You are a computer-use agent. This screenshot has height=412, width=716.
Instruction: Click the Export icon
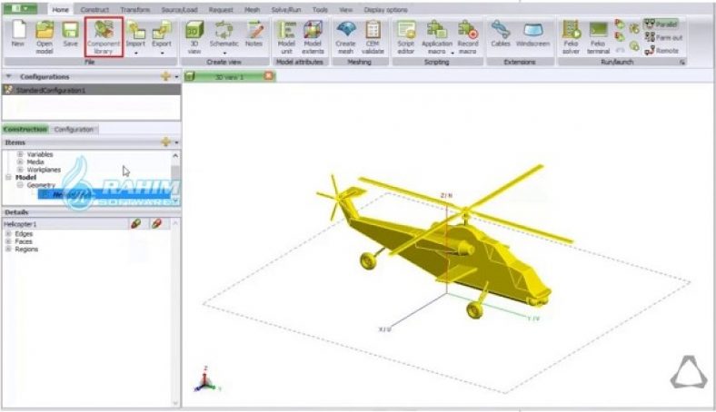coord(161,30)
